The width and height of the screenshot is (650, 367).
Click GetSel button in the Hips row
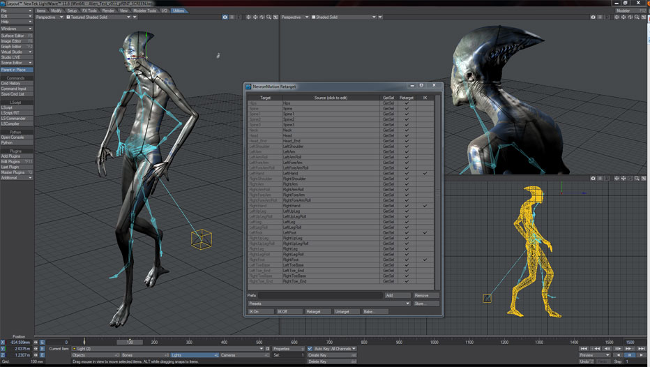[389, 103]
